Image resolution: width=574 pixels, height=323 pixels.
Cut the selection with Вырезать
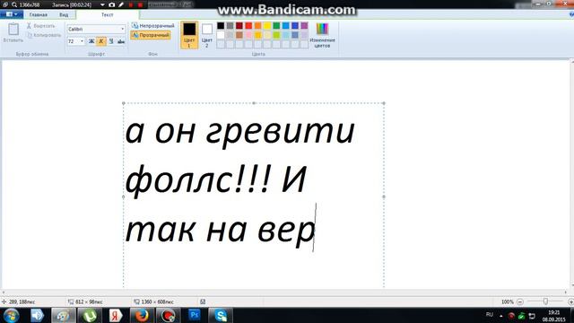coord(40,26)
